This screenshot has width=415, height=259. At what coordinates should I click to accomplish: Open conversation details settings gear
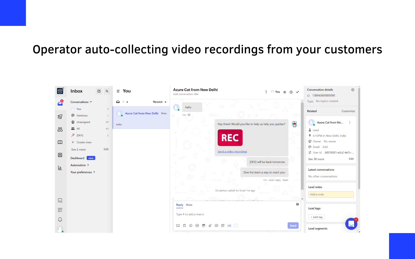click(x=353, y=90)
